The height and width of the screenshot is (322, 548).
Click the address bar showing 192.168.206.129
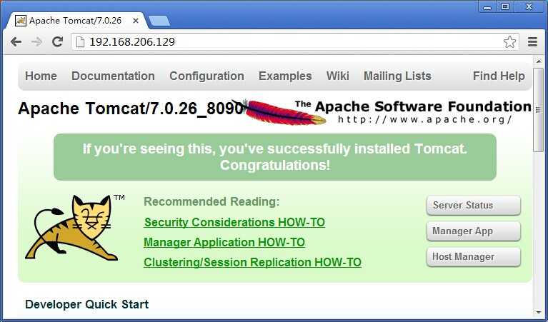click(x=294, y=42)
